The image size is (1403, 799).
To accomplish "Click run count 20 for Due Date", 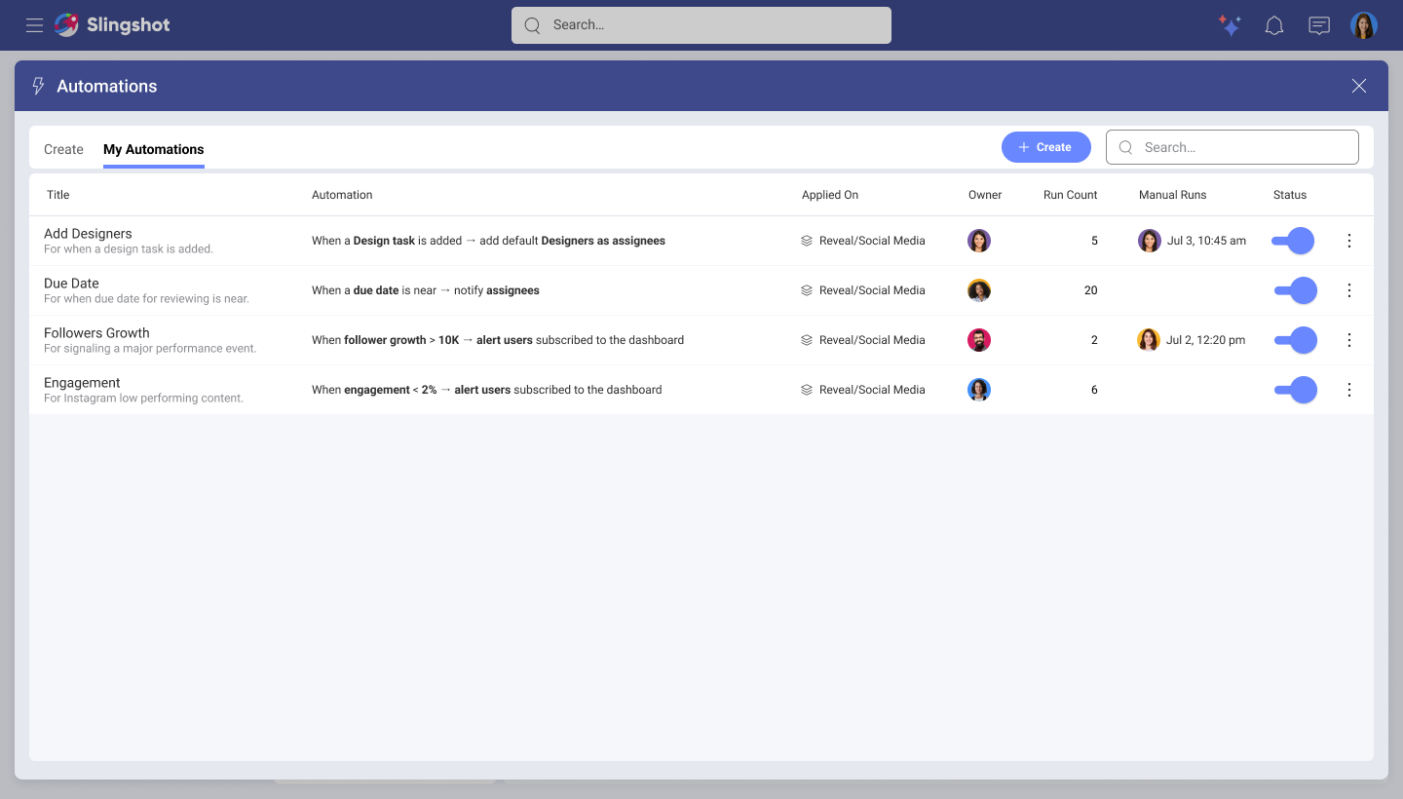I will pyautogui.click(x=1090, y=290).
